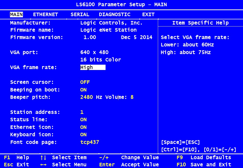Toggle the Screen cursor OFF value
Screen dimensions: 243x168
(85, 82)
